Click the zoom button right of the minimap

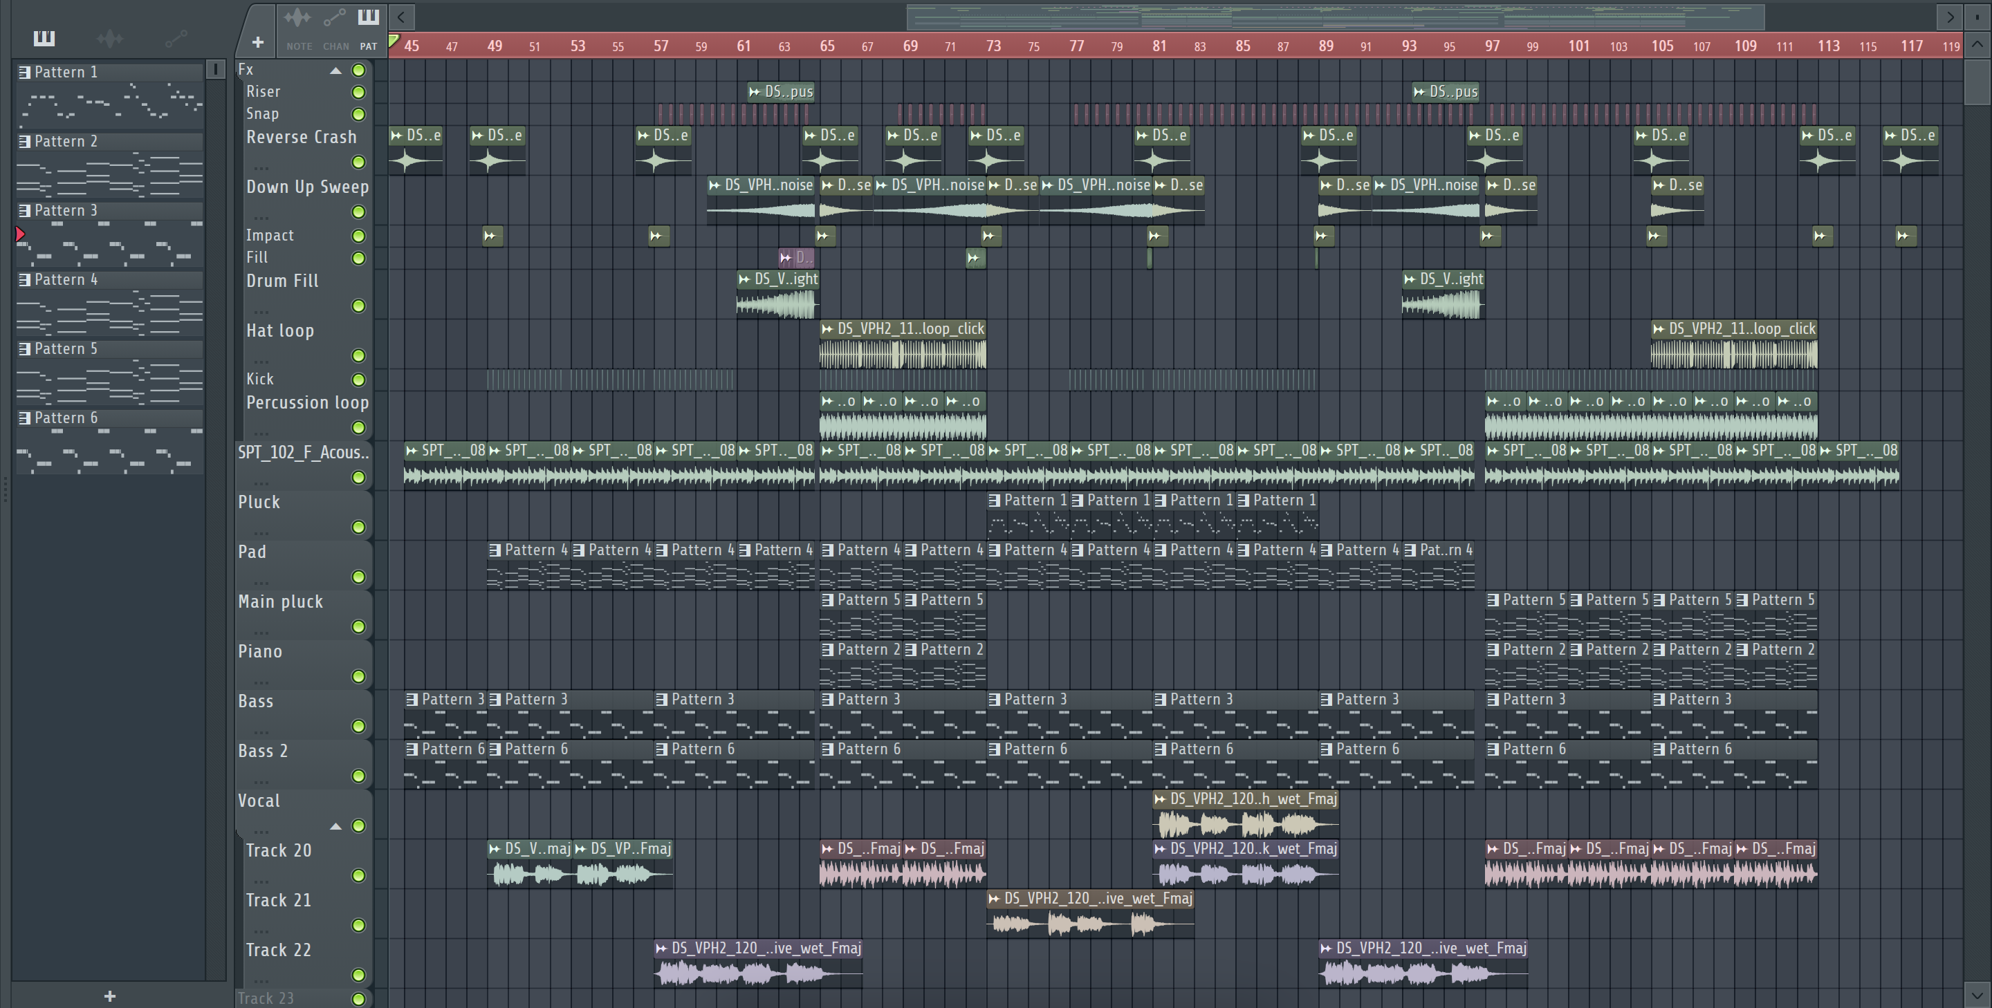pos(1977,16)
